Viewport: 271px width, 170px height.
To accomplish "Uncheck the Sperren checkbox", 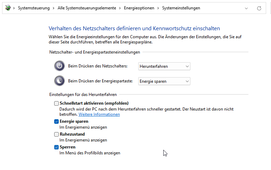I will (57, 147).
